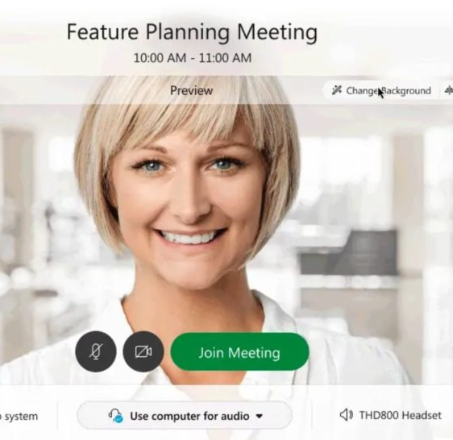Click the Feature Planning Meeting title
This screenshot has height=440, width=453.
pyautogui.click(x=192, y=31)
